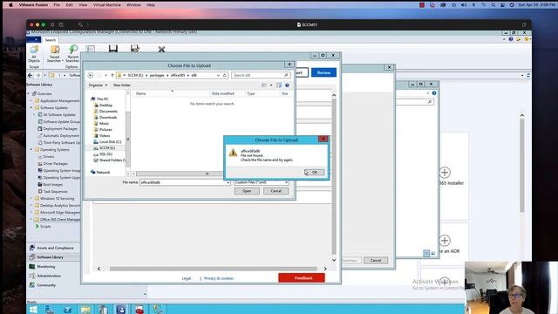Open the Legal link
The width and height of the screenshot is (558, 314).
point(186,278)
